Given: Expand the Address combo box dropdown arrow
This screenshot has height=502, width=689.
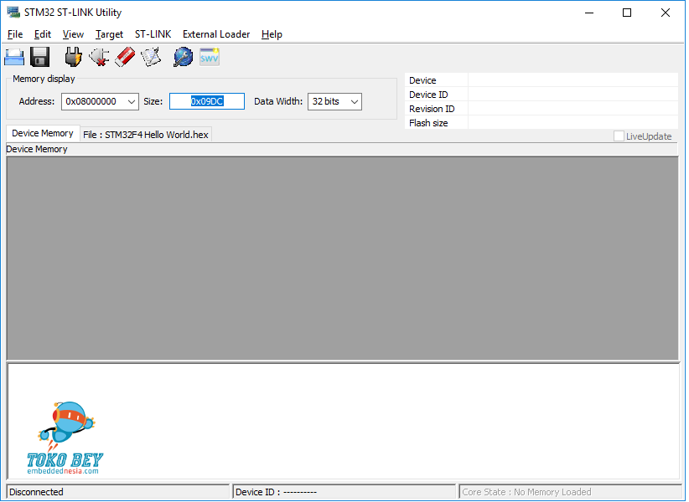Looking at the screenshot, I should click(x=132, y=102).
